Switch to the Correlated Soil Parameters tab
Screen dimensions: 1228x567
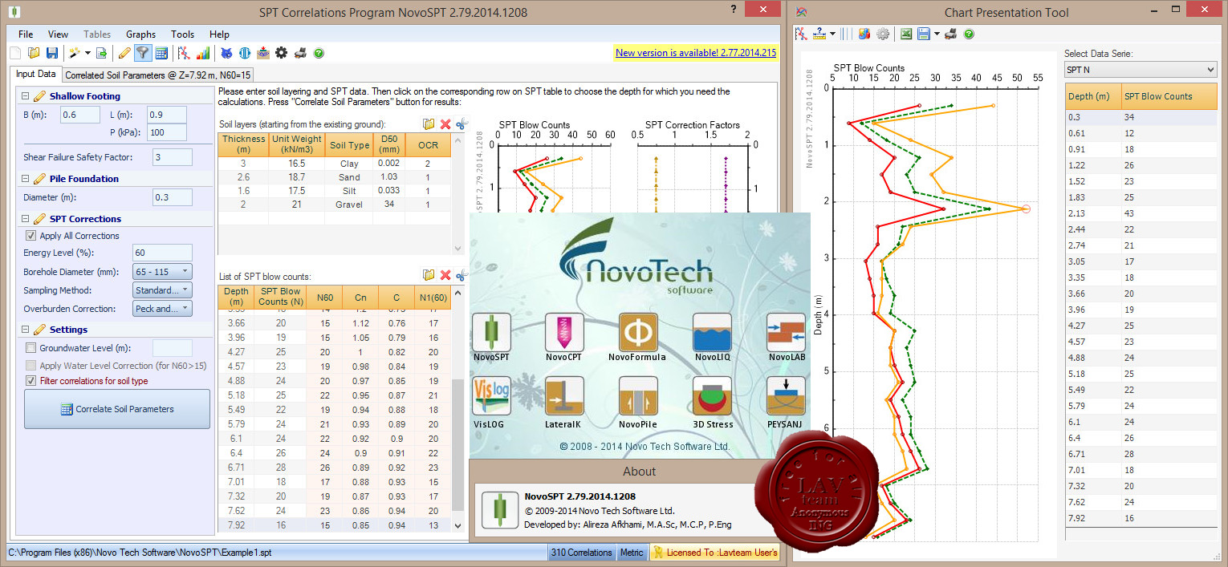coord(158,75)
